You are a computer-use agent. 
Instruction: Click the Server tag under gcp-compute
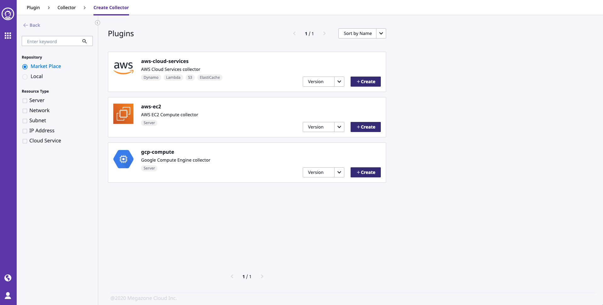pos(149,168)
